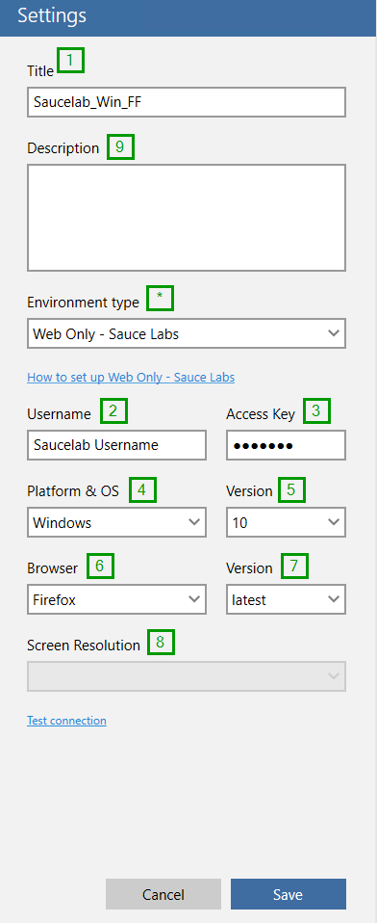
Task: Click the Username label
Action: tap(59, 414)
